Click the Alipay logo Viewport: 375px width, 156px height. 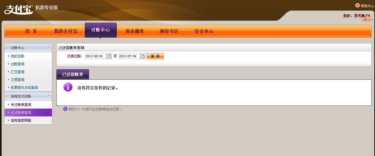click(x=19, y=9)
